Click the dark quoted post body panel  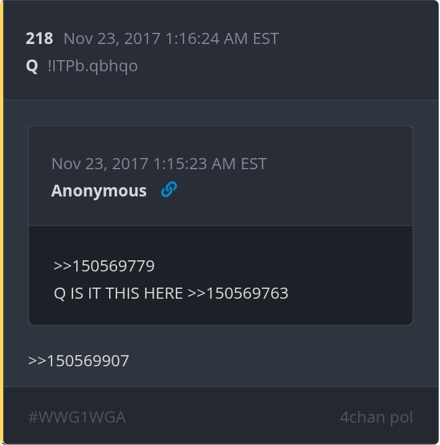click(x=221, y=275)
